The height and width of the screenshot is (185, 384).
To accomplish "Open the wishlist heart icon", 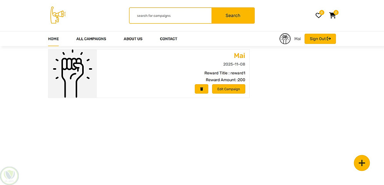I will coord(318,16).
